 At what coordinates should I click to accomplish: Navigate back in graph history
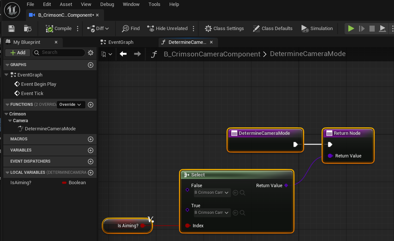pos(123,54)
